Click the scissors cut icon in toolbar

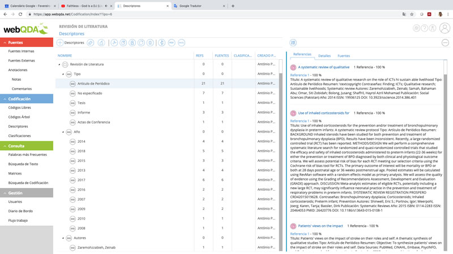point(114,43)
